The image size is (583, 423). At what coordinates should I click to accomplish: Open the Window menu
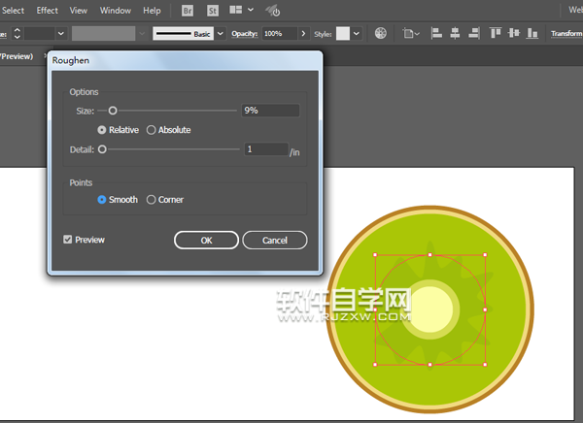[x=115, y=10]
